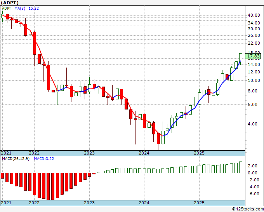Click the 26.00 price axis label
This screenshot has width=264, height=212.
(254, 35)
